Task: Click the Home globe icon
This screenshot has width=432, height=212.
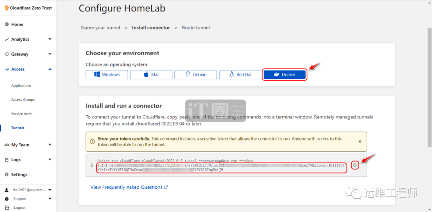Action: tap(7, 24)
